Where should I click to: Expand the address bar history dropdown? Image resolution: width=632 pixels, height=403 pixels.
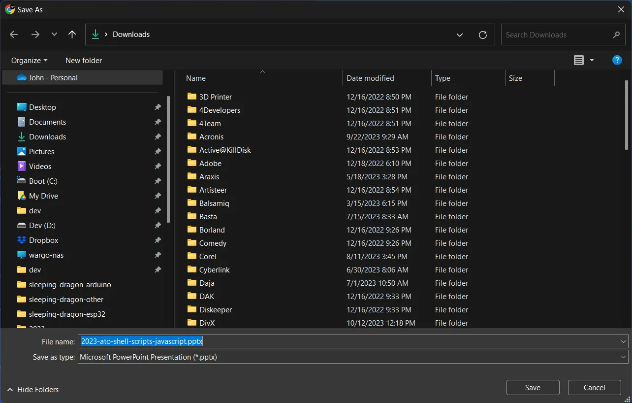pyautogui.click(x=460, y=34)
